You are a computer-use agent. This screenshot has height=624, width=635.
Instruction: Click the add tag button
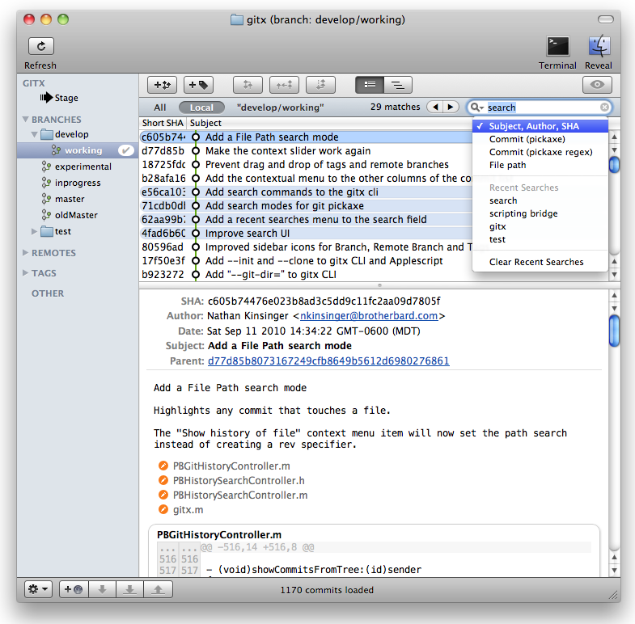(198, 85)
